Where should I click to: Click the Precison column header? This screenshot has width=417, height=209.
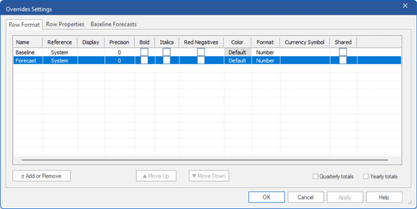click(x=119, y=42)
